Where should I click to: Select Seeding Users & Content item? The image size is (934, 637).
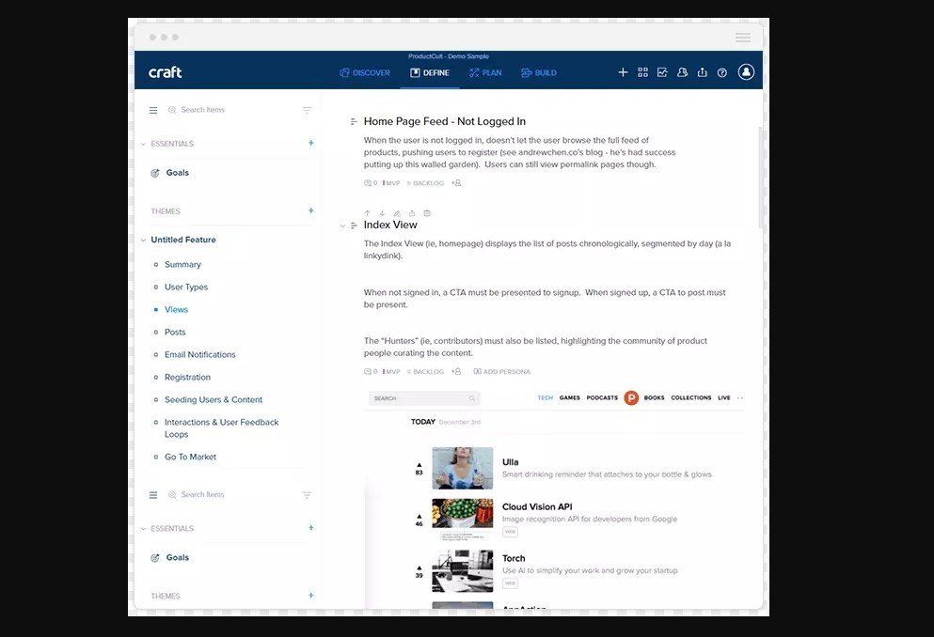(x=214, y=400)
